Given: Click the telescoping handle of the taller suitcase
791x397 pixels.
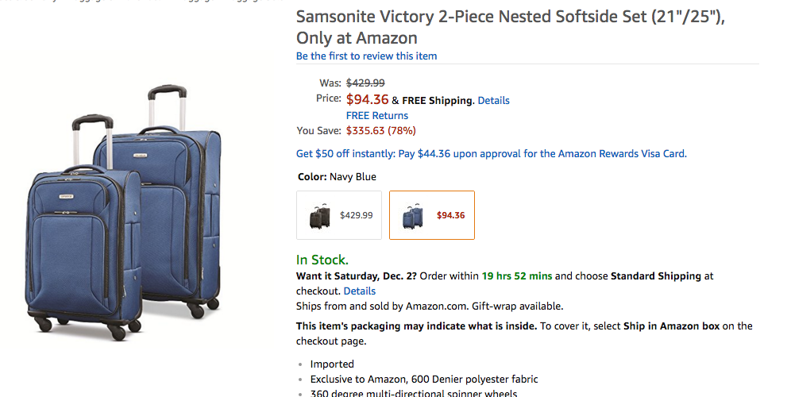Looking at the screenshot, I should click(166, 107).
